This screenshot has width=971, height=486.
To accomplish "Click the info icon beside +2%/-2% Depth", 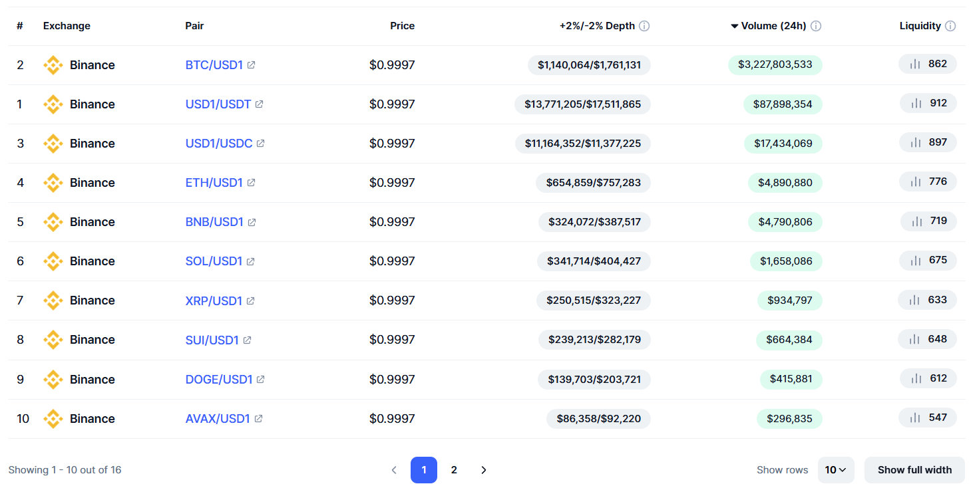I will tap(644, 26).
